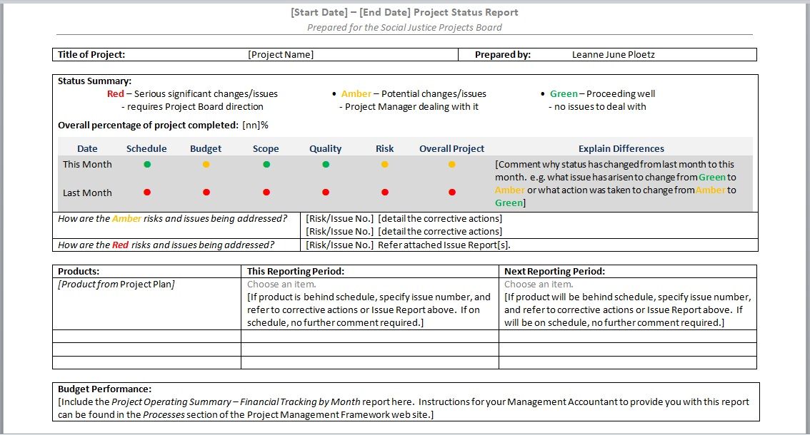The image size is (810, 435).
Task: Select the red Overall Project dot in Last Month row
Action: coord(451,192)
